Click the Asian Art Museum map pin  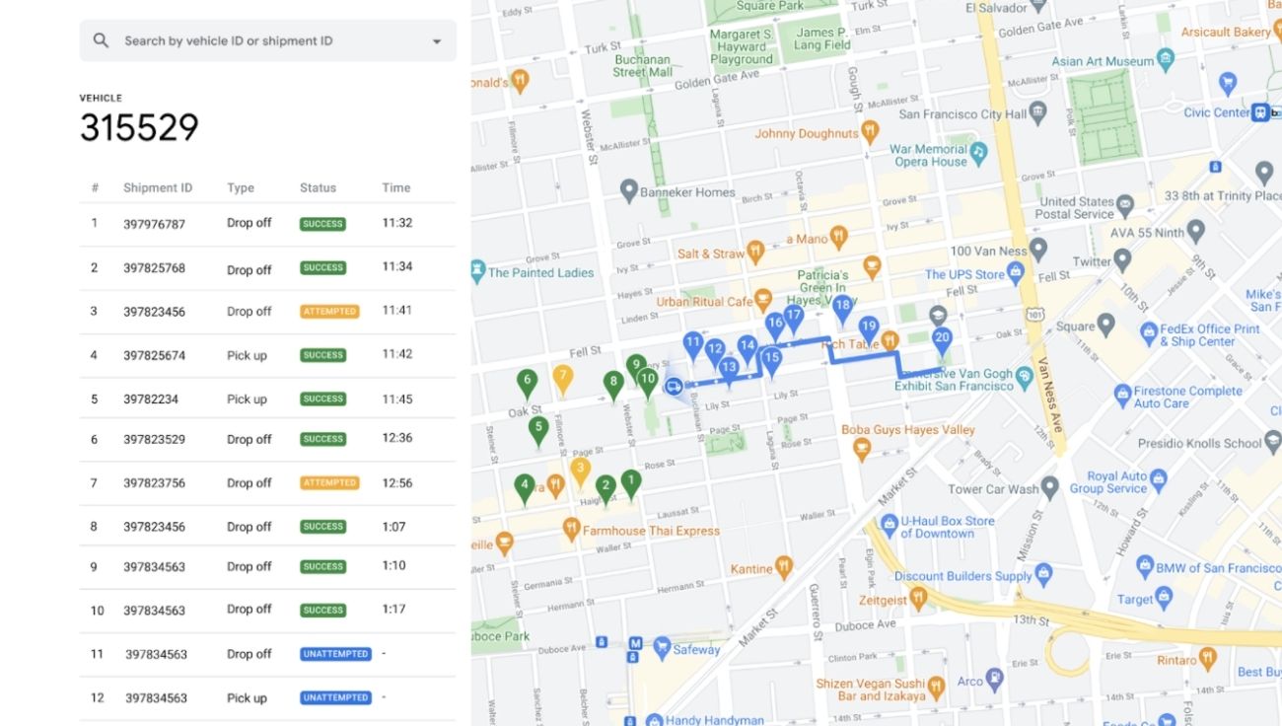[1167, 60]
